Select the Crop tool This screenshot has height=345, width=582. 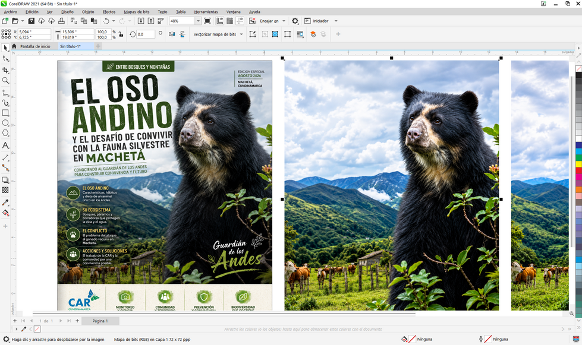[5, 70]
